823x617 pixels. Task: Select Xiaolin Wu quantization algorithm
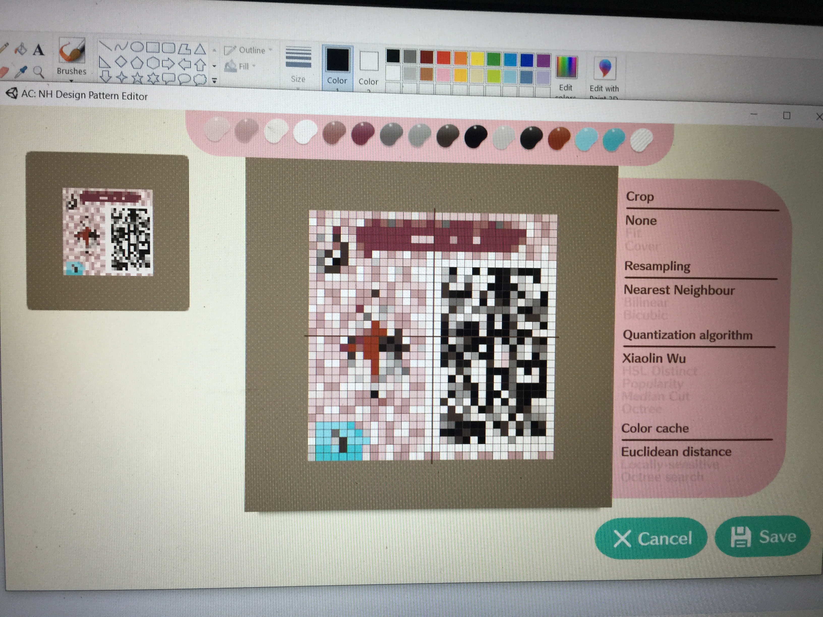654,358
